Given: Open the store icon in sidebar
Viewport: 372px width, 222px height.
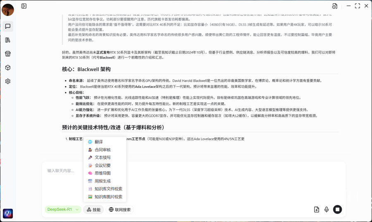Looking at the screenshot, I should coord(8,54).
